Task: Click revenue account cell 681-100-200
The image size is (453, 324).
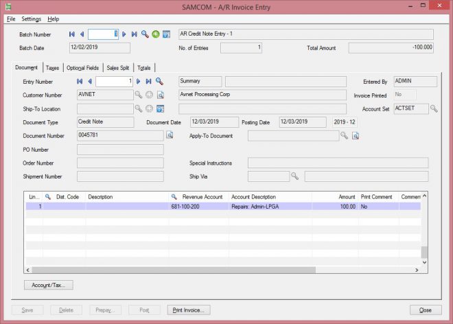Action: [198, 207]
